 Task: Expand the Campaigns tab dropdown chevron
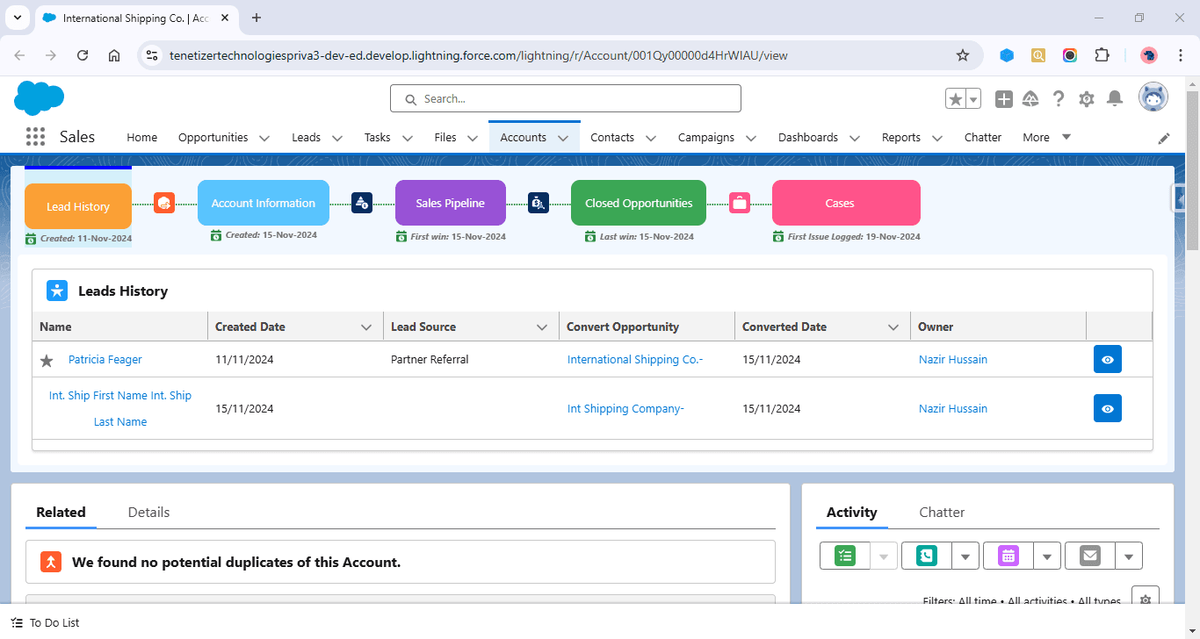tap(751, 138)
